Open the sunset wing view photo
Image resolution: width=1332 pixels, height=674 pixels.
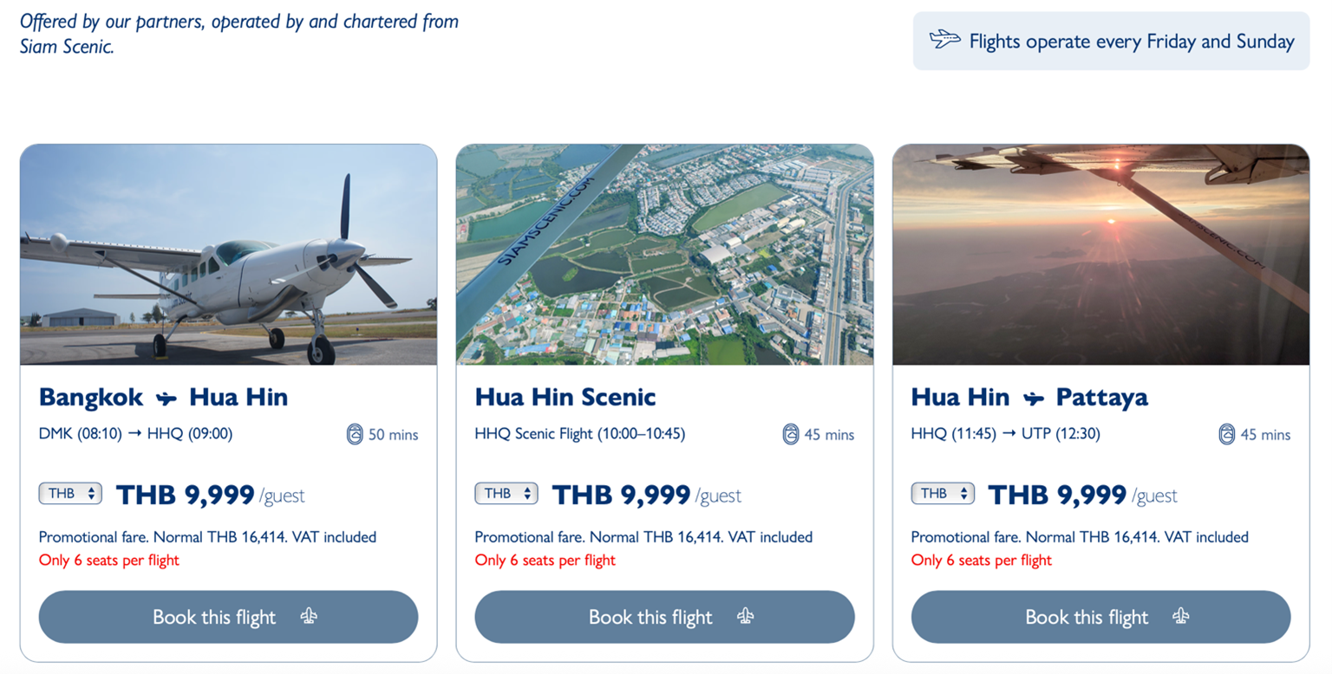(1100, 255)
